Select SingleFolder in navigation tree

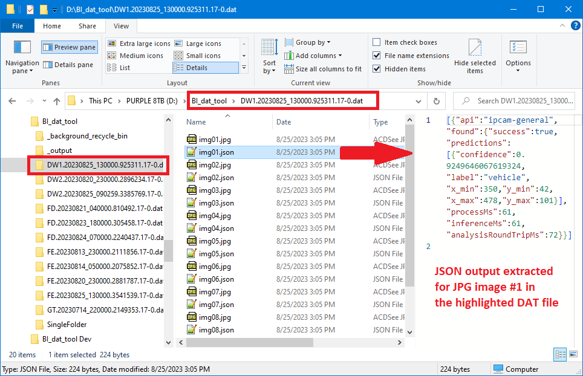coord(67,325)
